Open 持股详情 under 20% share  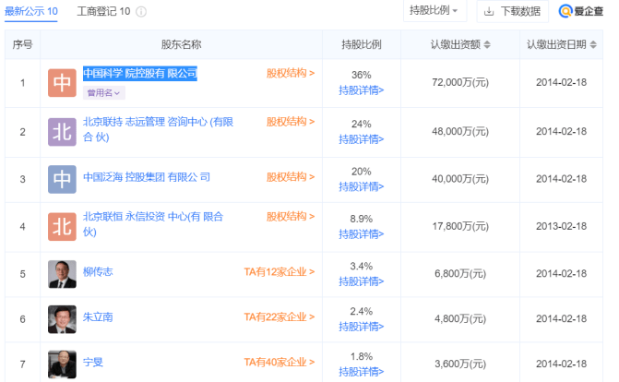[362, 187]
